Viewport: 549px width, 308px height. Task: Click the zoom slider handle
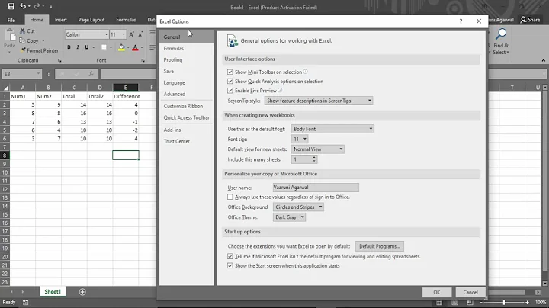(x=504, y=302)
